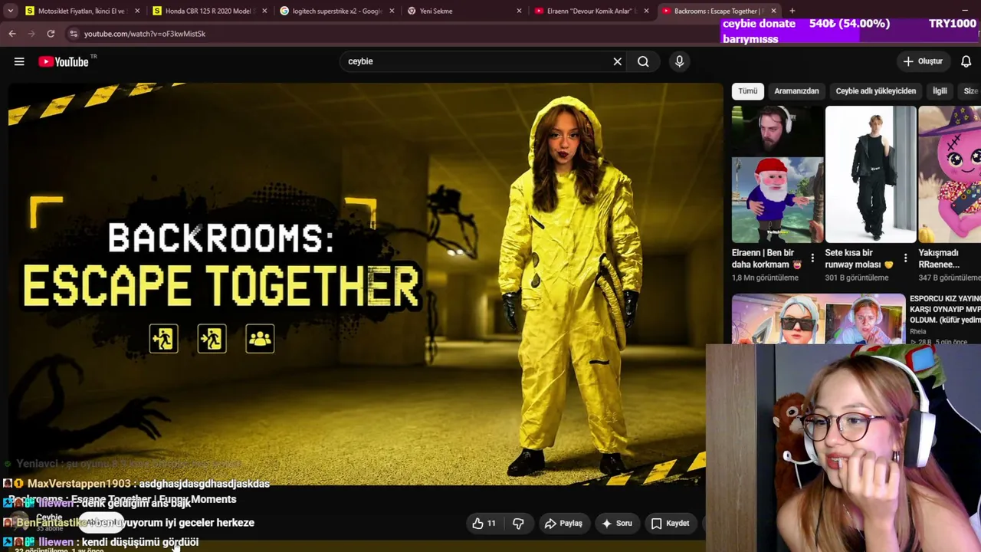Dislike the video with thumbs down
The width and height of the screenshot is (981, 552).
click(518, 524)
